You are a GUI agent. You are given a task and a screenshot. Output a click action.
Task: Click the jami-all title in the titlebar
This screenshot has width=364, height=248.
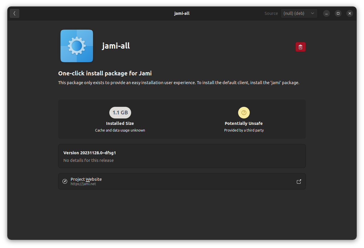[182, 13]
